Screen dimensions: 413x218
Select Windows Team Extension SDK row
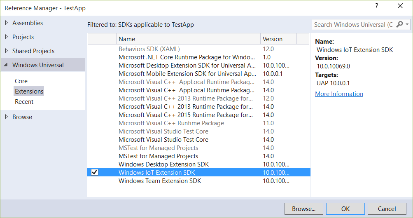pyautogui.click(x=160, y=181)
